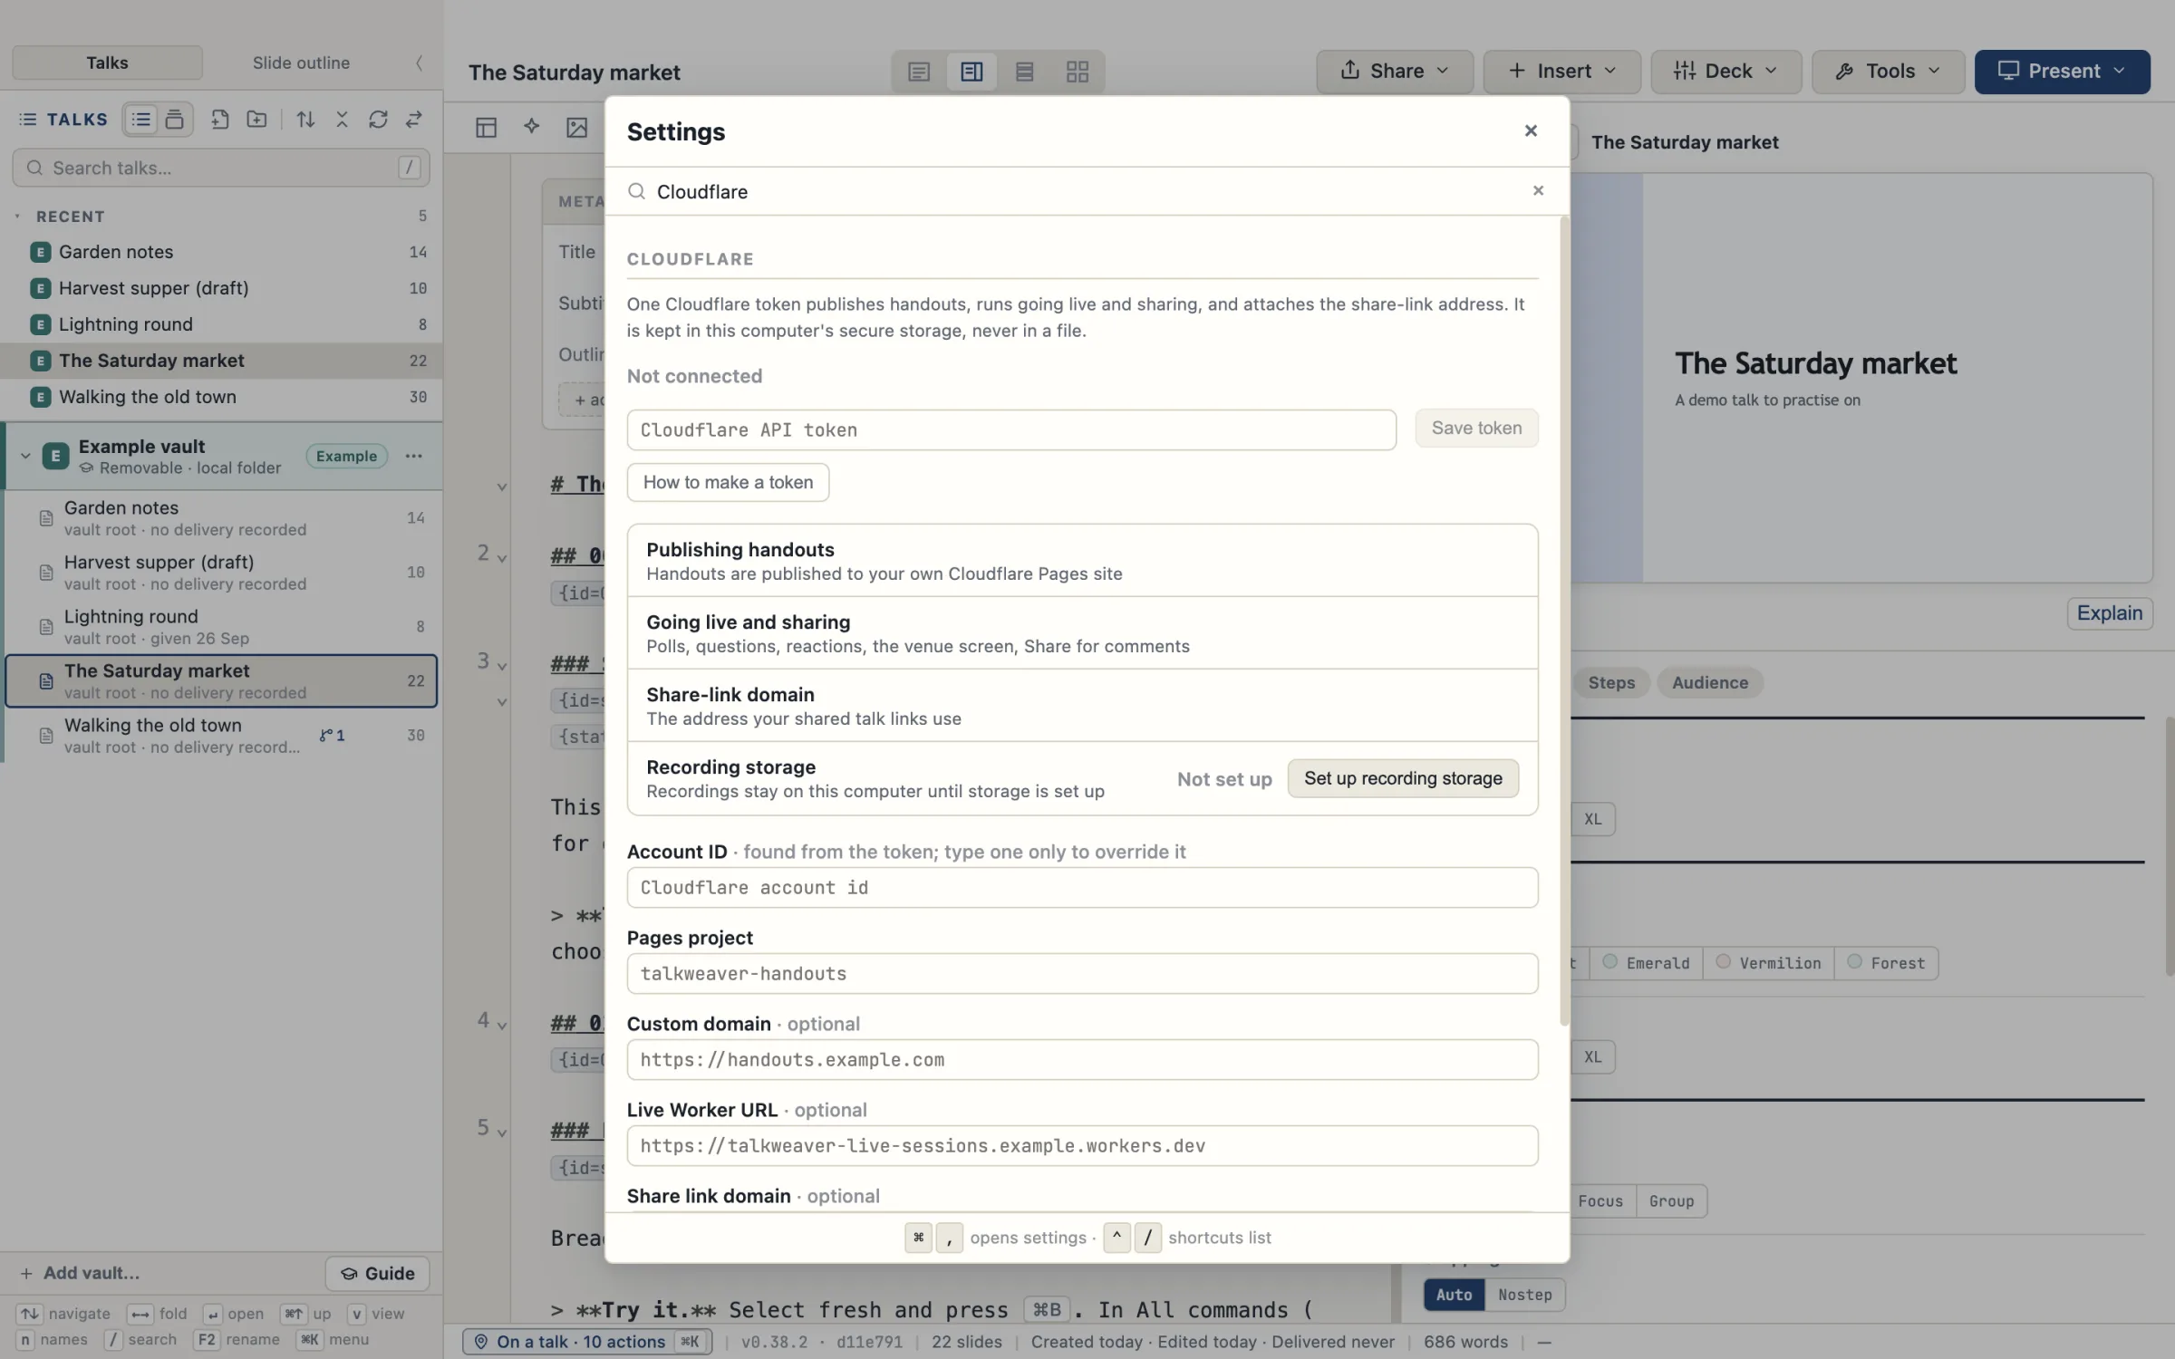
Task: Click the sort arrows icon in Talks toolbar
Action: pyautogui.click(x=305, y=120)
